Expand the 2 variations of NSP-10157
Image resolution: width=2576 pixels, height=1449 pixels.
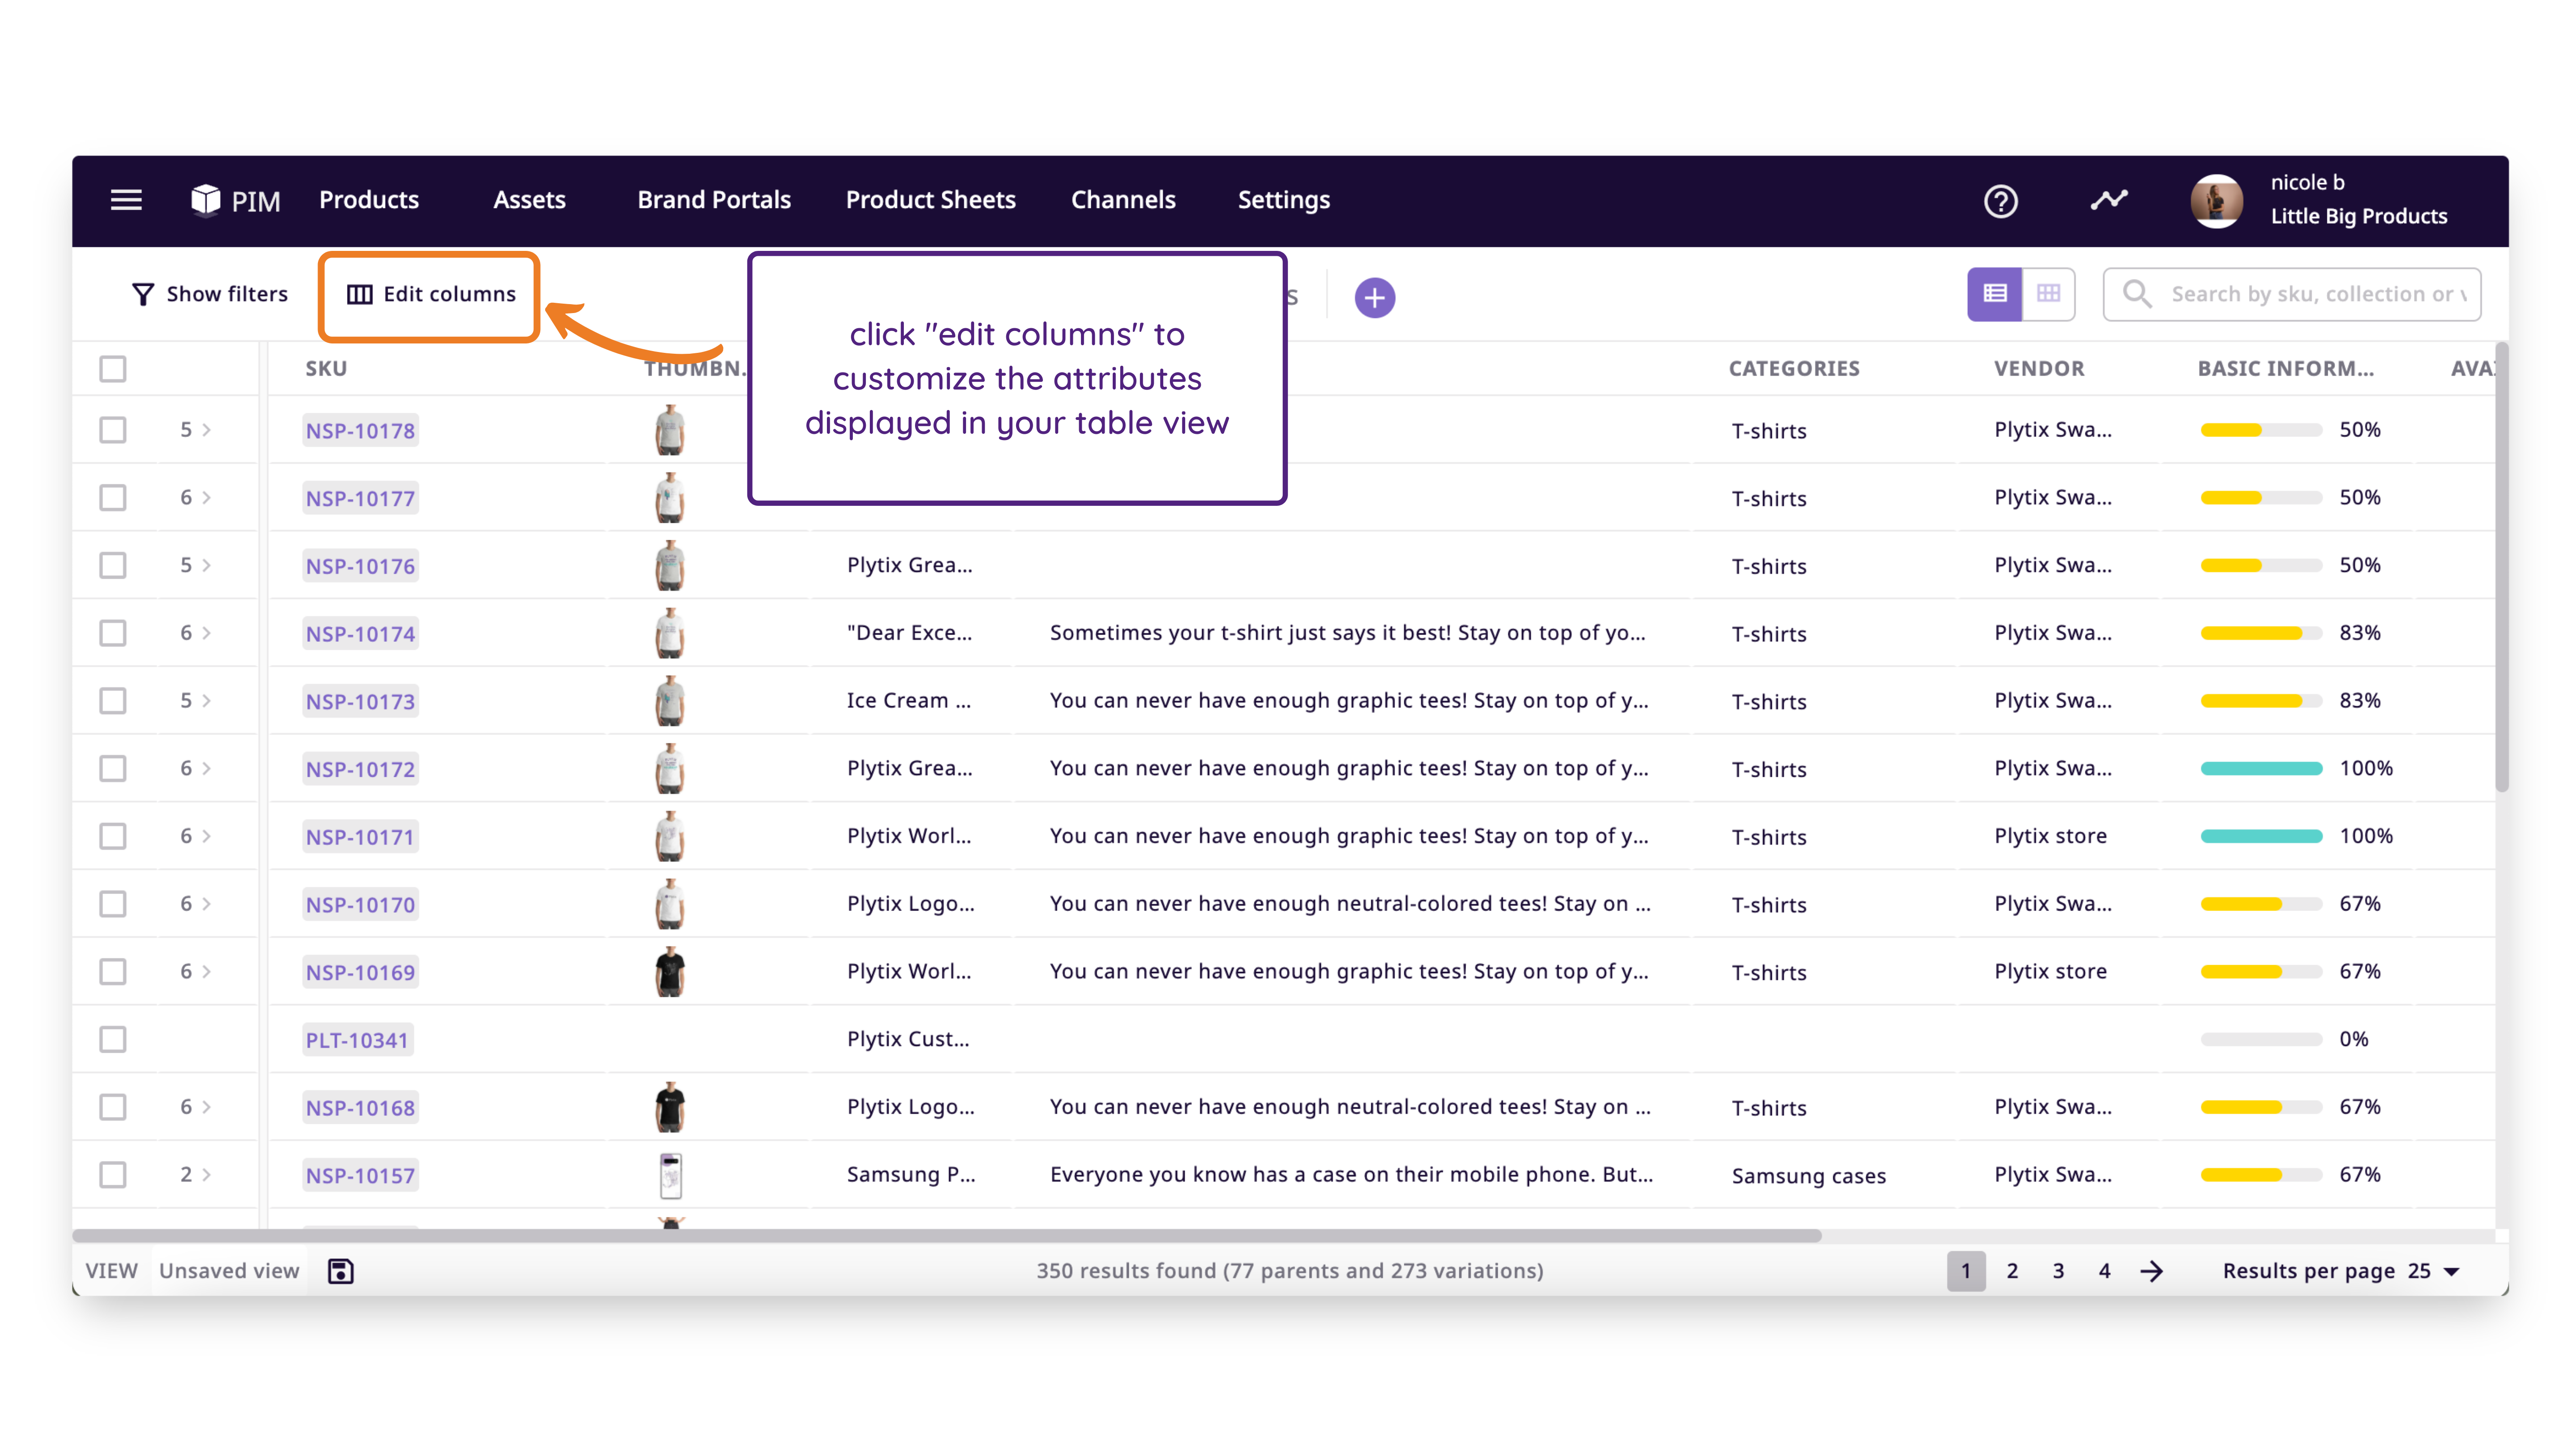point(196,1174)
